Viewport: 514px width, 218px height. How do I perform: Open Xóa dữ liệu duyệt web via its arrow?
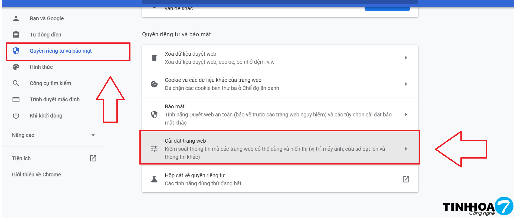(x=406, y=58)
